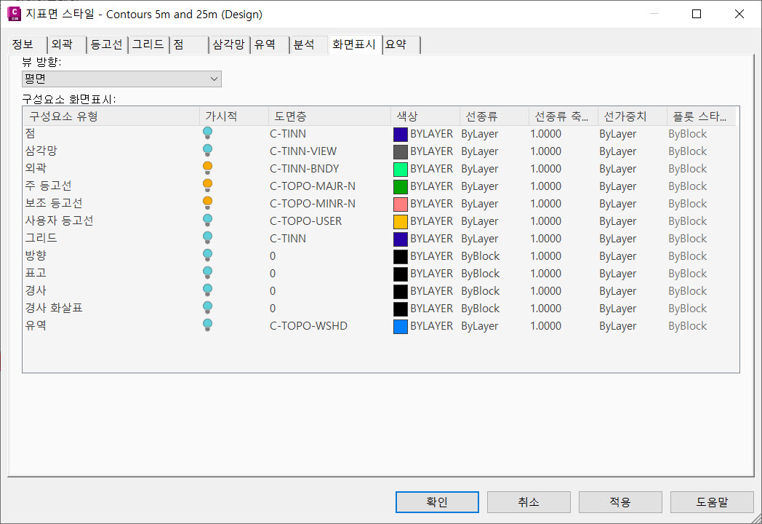The image size is (762, 524).
Task: Click the 구성요소 유형 column header
Action: [64, 116]
